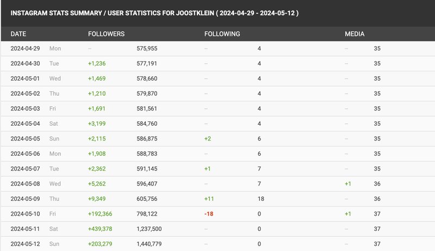
Task: Select date 2024-05-08
Action: click(25, 183)
